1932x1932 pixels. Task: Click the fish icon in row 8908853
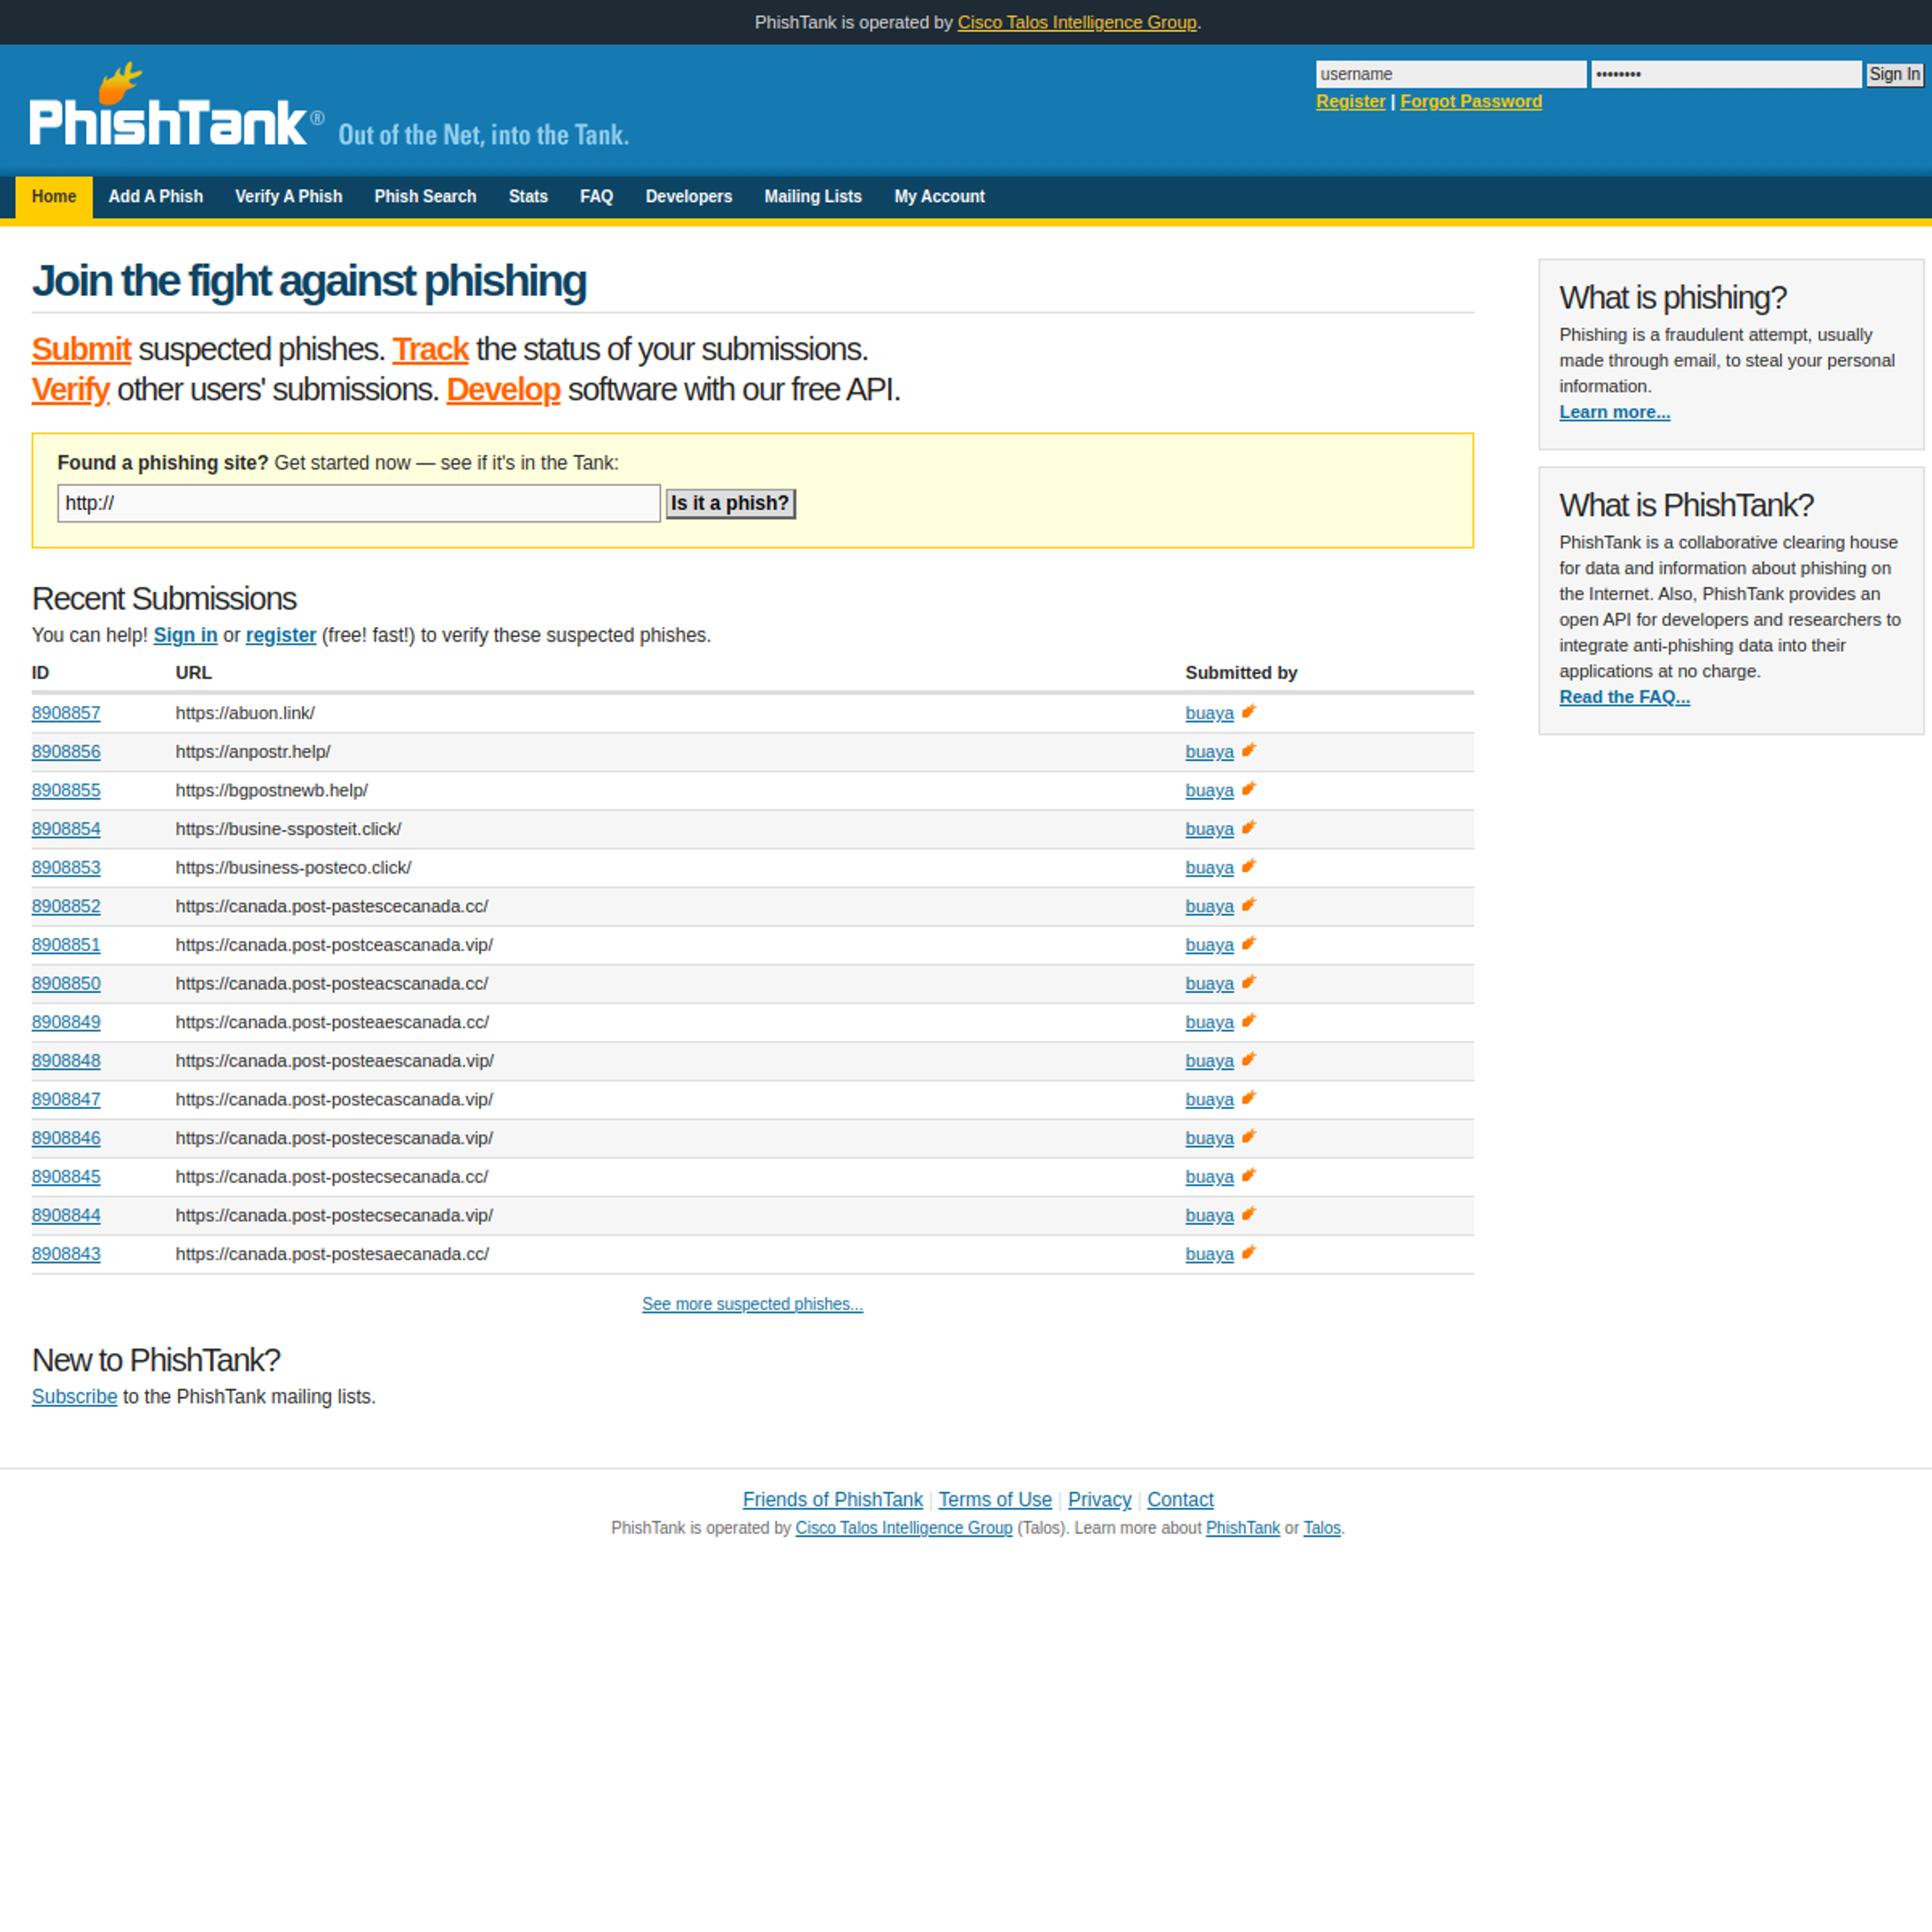tap(1248, 866)
